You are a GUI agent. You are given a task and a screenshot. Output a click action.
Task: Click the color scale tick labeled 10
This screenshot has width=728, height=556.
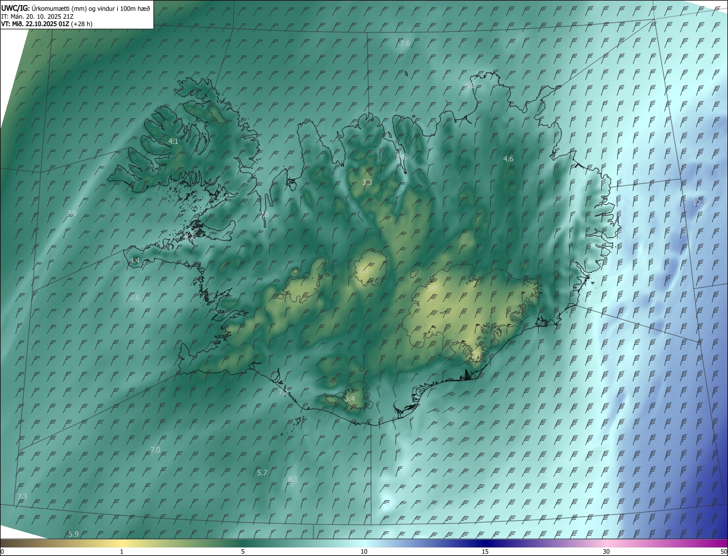click(364, 552)
